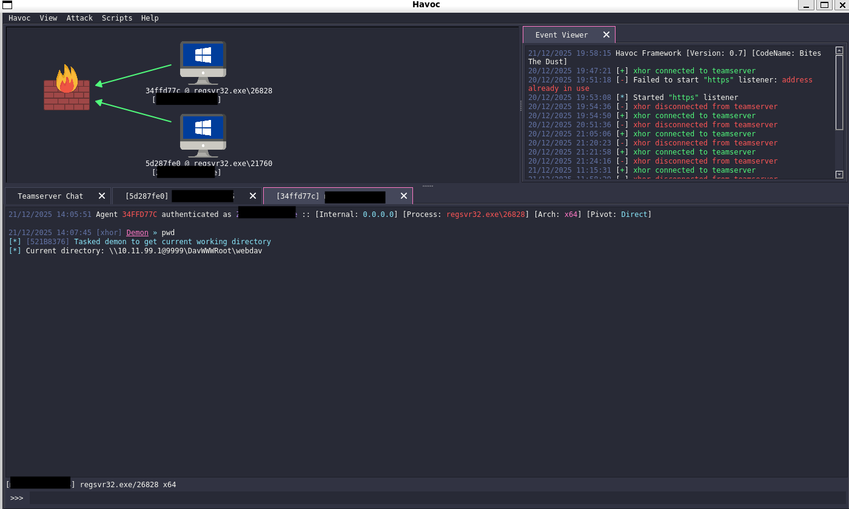Click 'Tasked demon to get current working directory'
The height and width of the screenshot is (509, 849).
point(172,242)
